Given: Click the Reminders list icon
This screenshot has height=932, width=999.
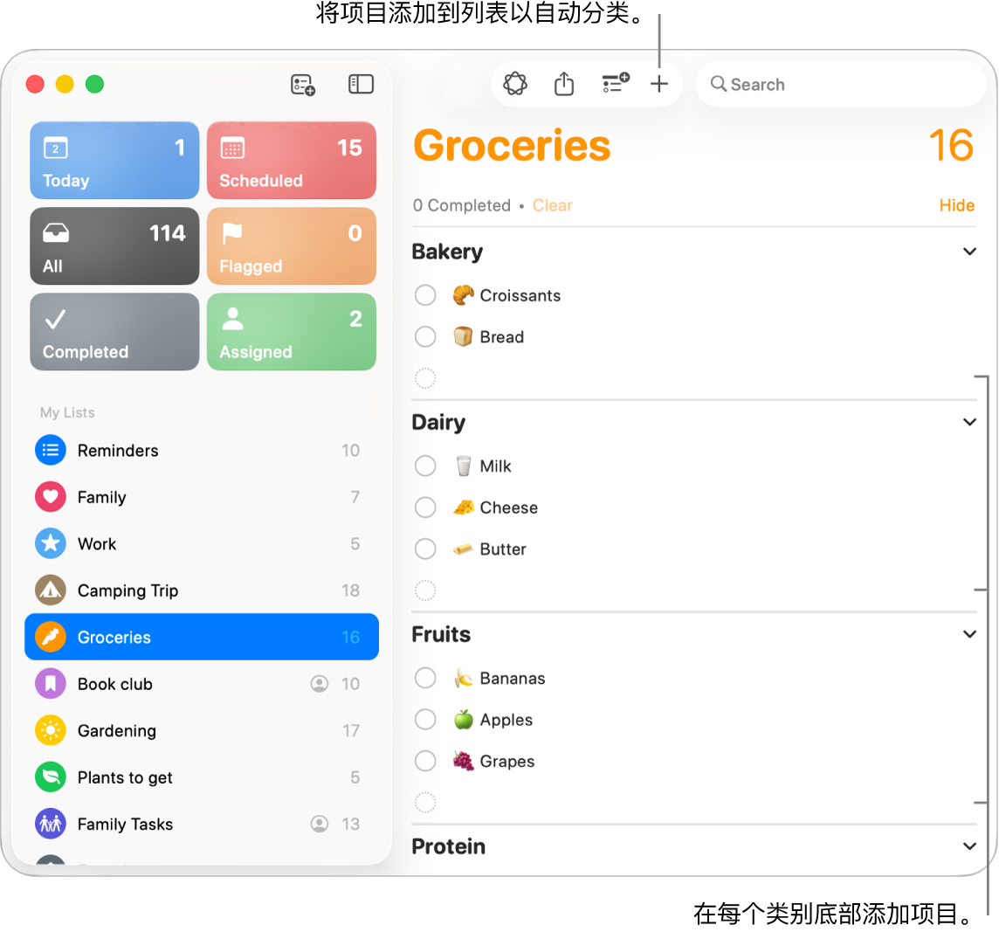Looking at the screenshot, I should (x=51, y=450).
